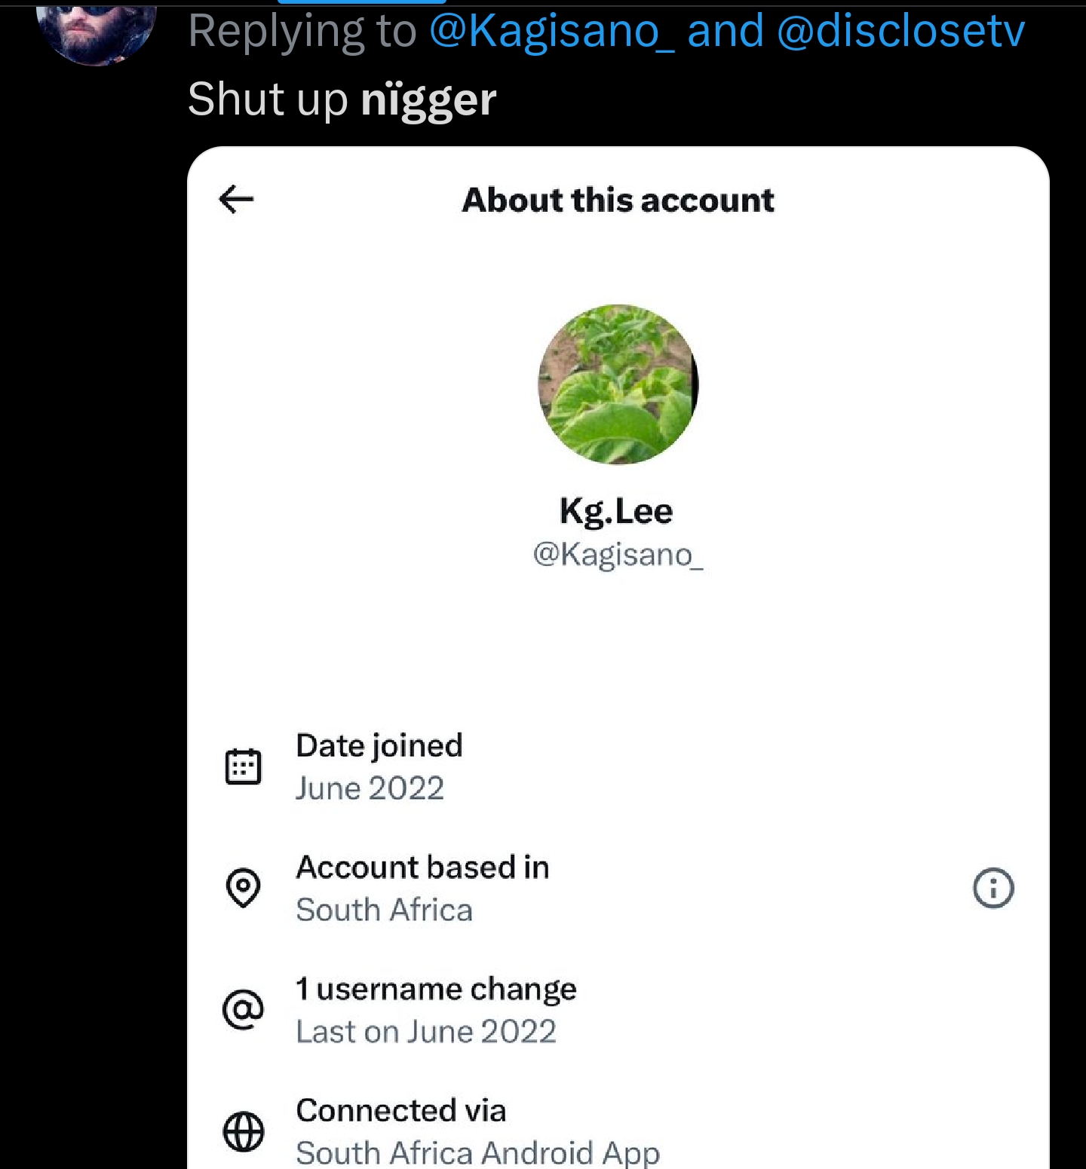This screenshot has height=1169, width=1086.
Task: Select the Last on June 2022 text
Action: pos(426,1031)
